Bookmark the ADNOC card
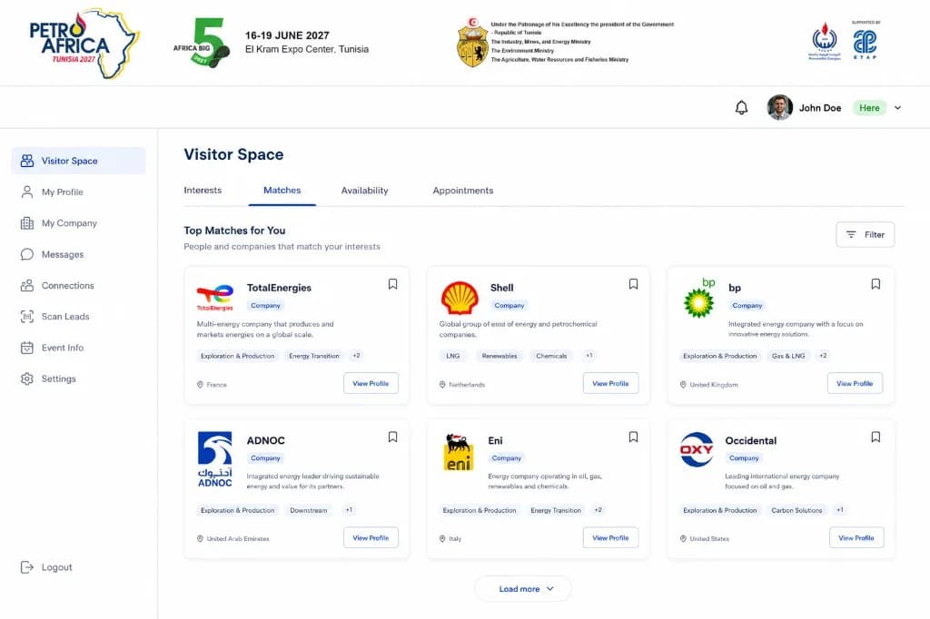930x619 pixels. 392,437
